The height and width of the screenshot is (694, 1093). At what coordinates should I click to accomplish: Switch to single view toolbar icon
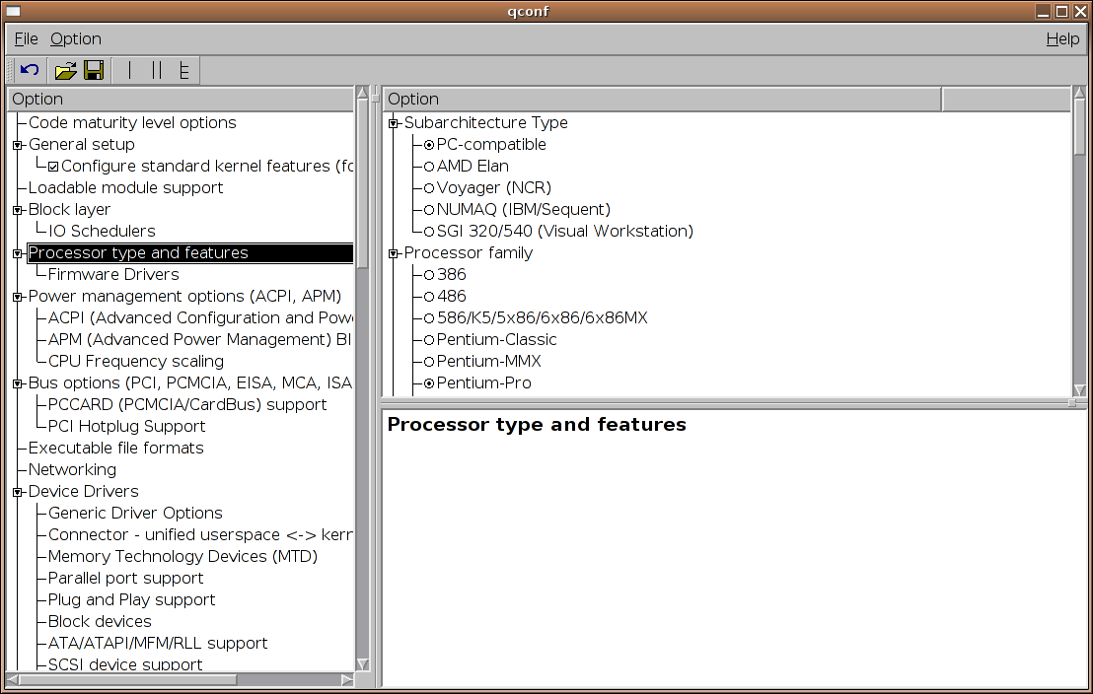click(129, 70)
